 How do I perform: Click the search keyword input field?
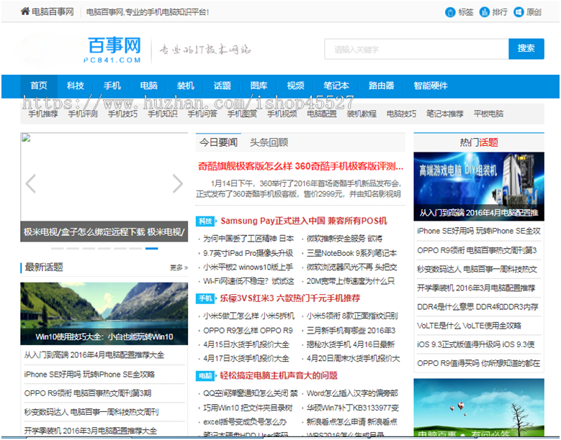[416, 49]
